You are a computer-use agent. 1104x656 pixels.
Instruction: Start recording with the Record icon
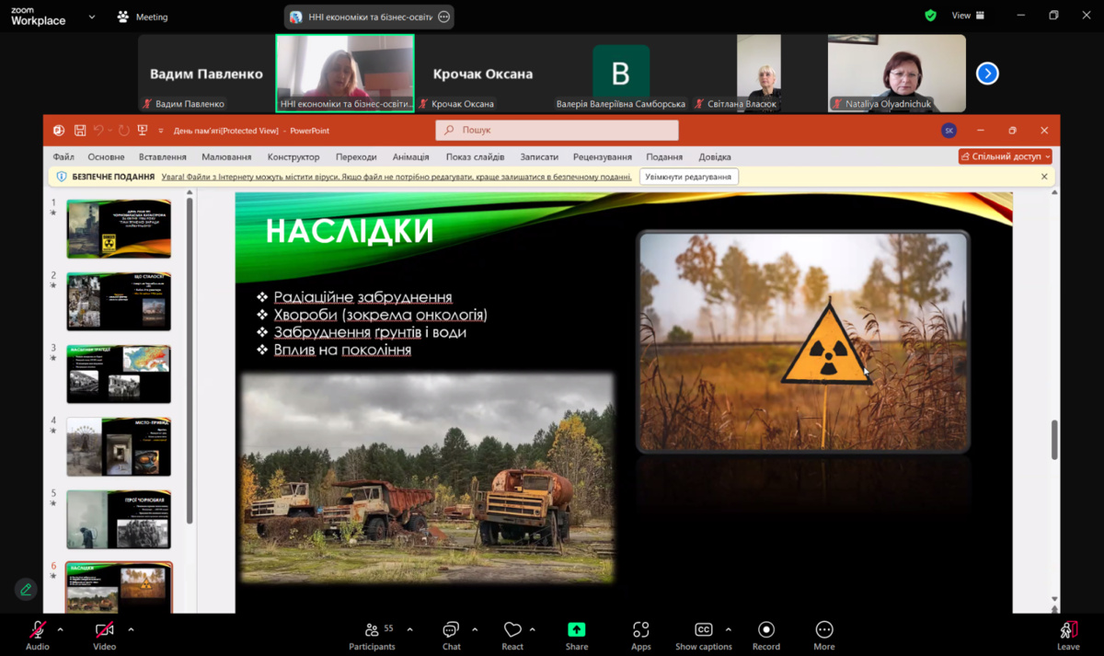tap(765, 630)
